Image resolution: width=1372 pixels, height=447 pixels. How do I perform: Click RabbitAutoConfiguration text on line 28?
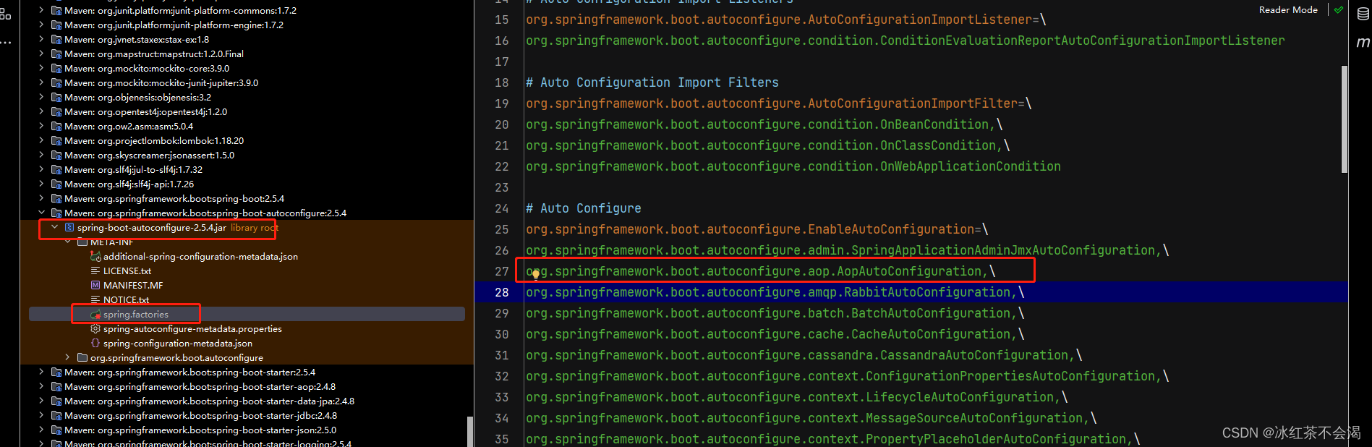[x=927, y=292]
